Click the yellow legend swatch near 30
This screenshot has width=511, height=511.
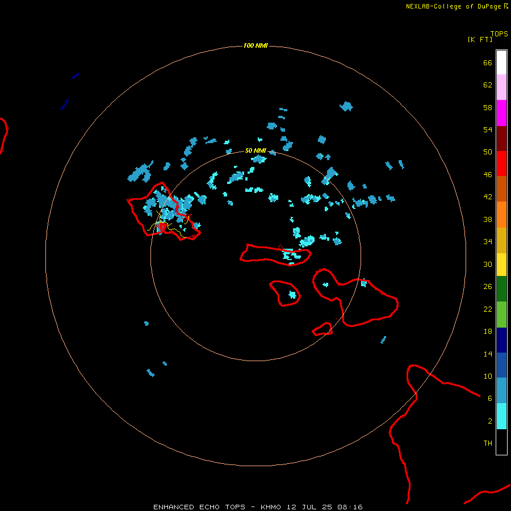coord(501,264)
